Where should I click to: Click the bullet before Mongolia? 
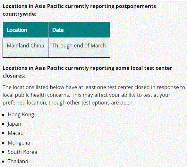[x=3, y=143]
